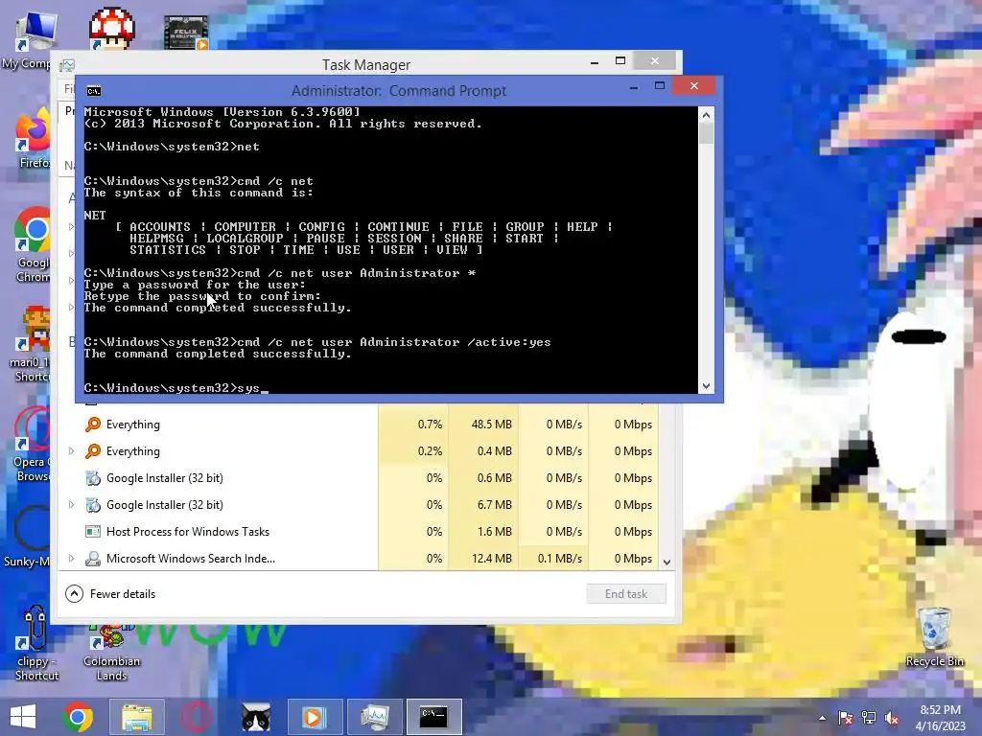Screen dimensions: 982x736
Task: Open the network tray icon
Action: pos(869,718)
